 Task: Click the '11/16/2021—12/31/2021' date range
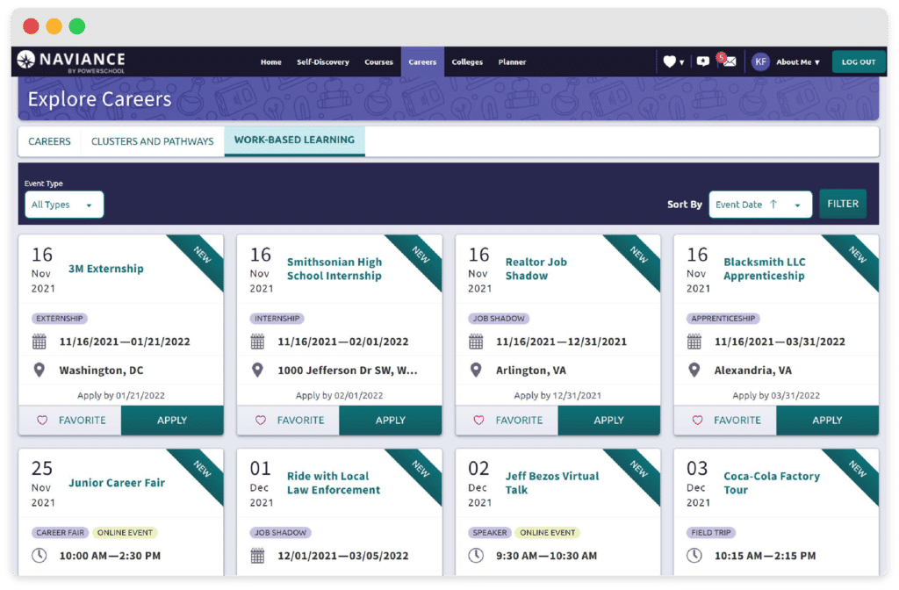[x=561, y=342]
